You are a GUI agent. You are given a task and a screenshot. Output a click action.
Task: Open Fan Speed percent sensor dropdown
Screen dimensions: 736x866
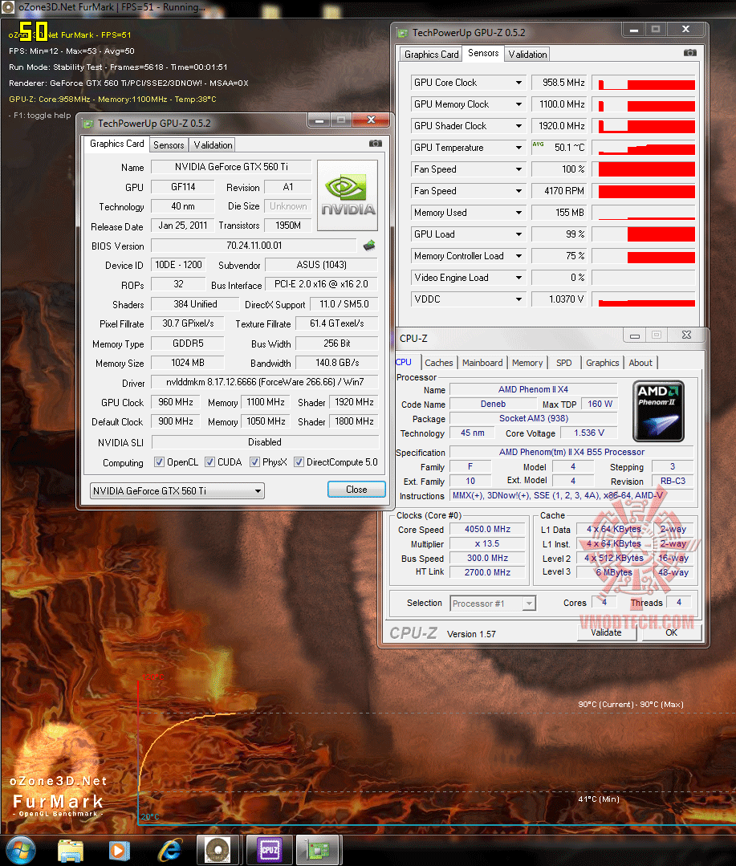[518, 169]
